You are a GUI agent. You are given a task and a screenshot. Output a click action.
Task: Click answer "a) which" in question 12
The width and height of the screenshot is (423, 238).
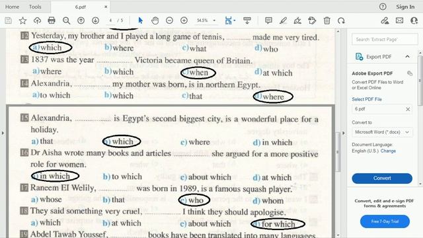[x=50, y=48]
